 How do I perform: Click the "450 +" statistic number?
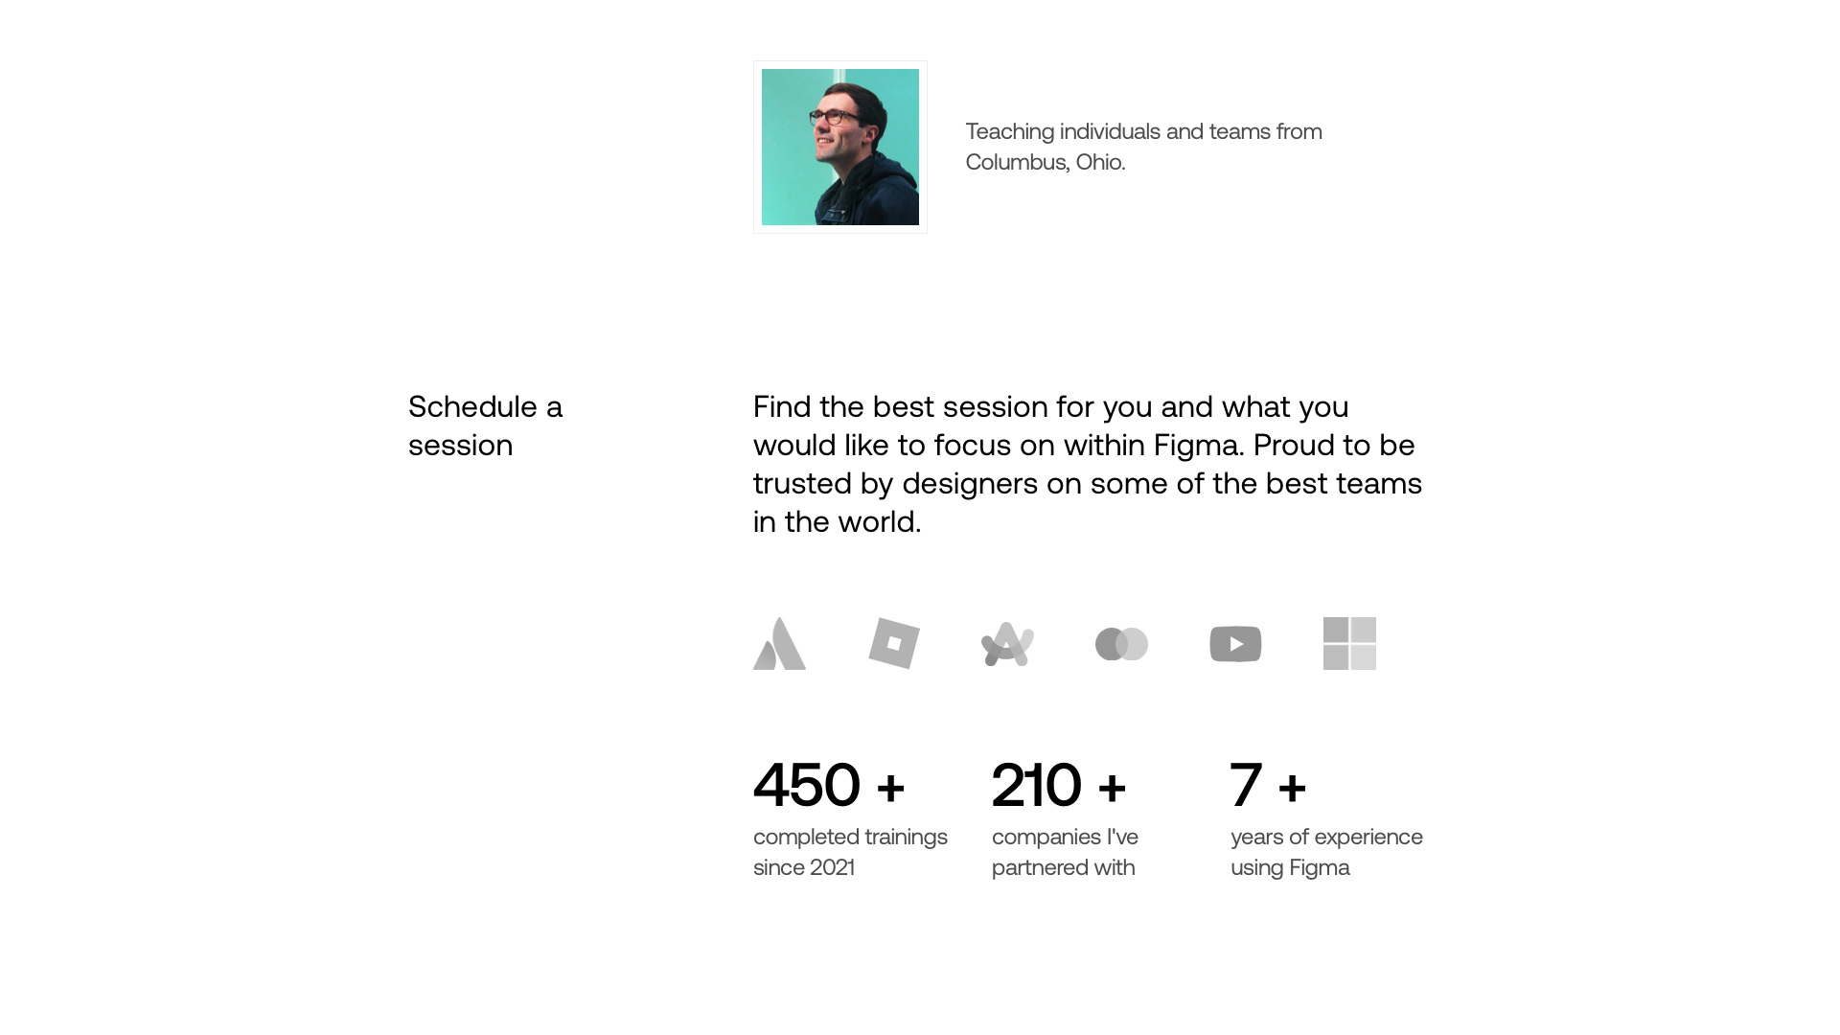829,785
